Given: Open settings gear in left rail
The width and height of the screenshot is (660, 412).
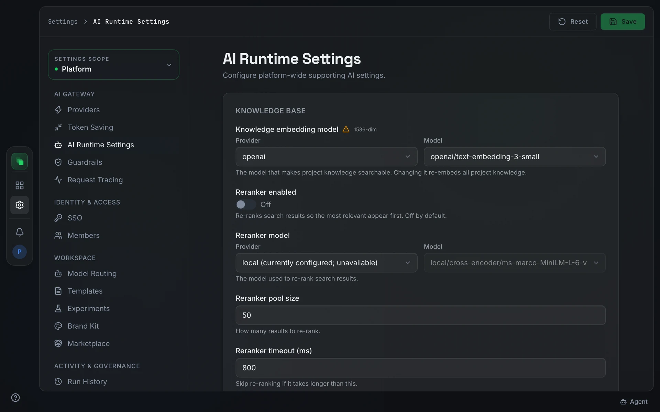Looking at the screenshot, I should (x=20, y=205).
